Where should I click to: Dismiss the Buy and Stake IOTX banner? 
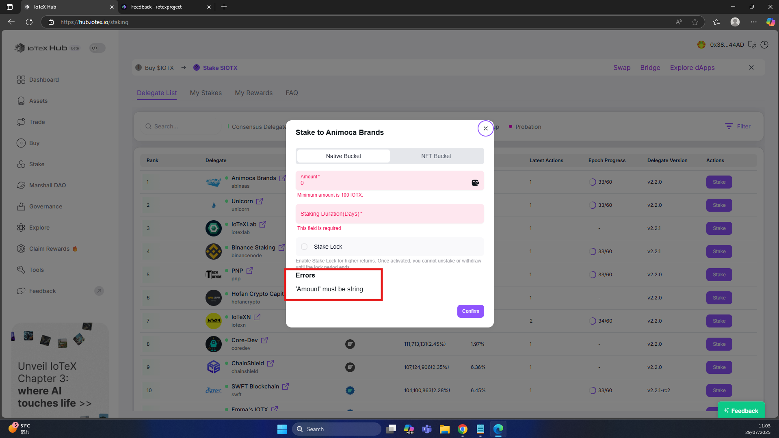[x=751, y=67]
